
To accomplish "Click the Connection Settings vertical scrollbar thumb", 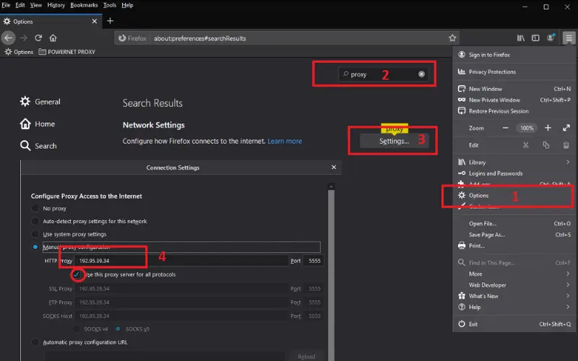I will (x=331, y=274).
